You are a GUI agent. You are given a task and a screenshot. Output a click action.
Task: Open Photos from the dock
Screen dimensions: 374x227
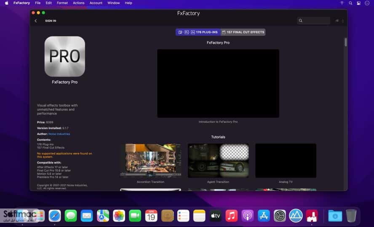pyautogui.click(x=119, y=216)
